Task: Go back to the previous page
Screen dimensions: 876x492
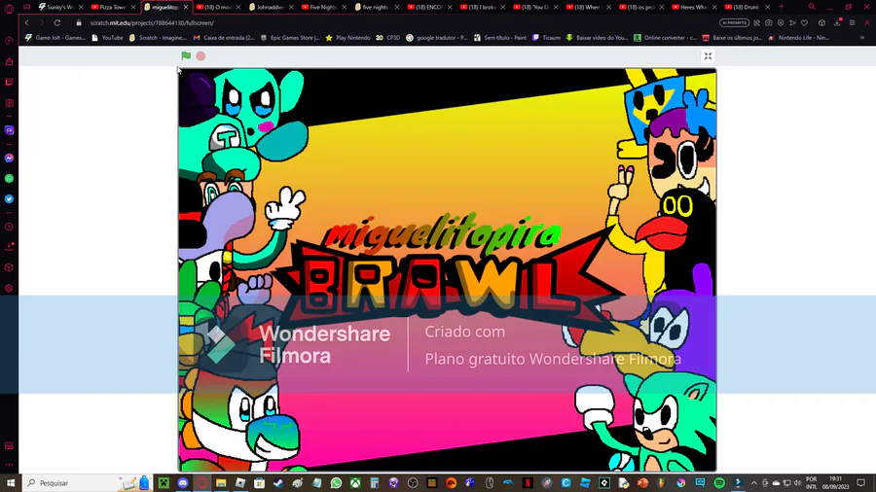Action: click(x=27, y=23)
